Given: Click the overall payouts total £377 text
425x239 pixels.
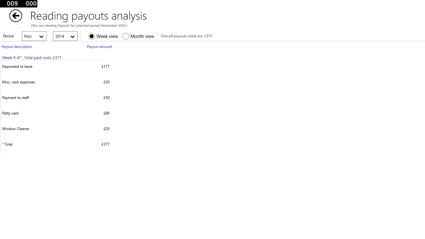Looking at the screenshot, I should pos(186,36).
